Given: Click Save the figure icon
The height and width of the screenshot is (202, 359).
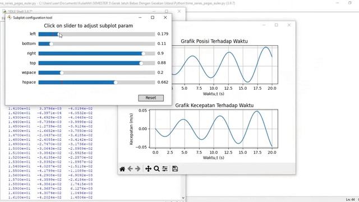Looking at the screenshot, I should click(x=175, y=169).
